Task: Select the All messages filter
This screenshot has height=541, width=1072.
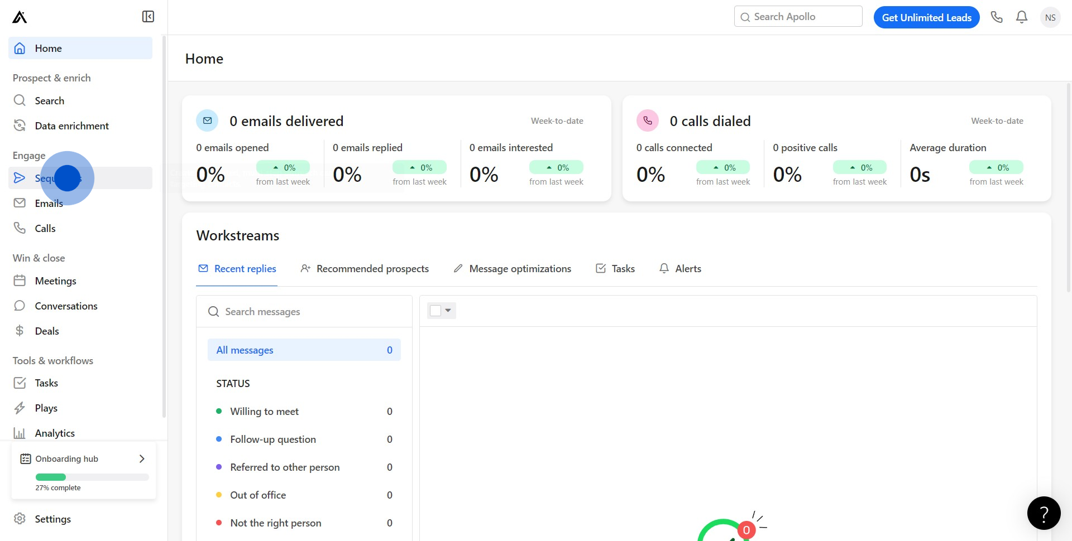Action: (304, 350)
